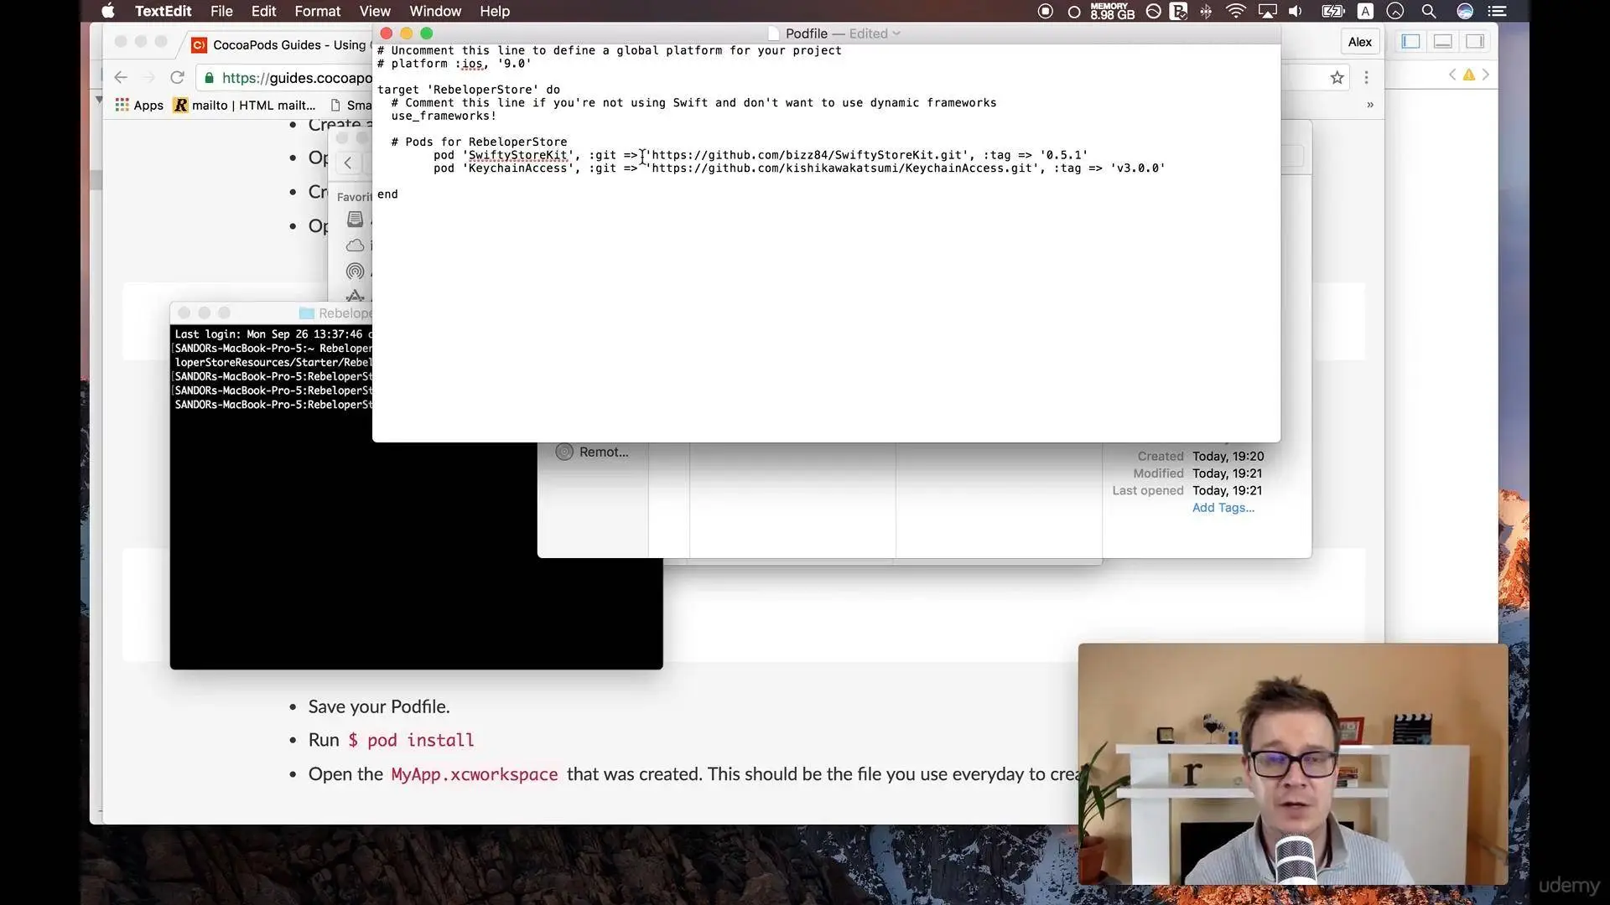Open Spotlight search
This screenshot has width=1610, height=905.
[x=1429, y=11]
